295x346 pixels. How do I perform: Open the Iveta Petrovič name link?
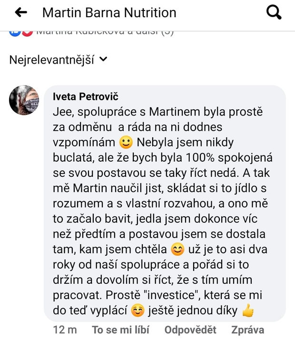coord(85,97)
